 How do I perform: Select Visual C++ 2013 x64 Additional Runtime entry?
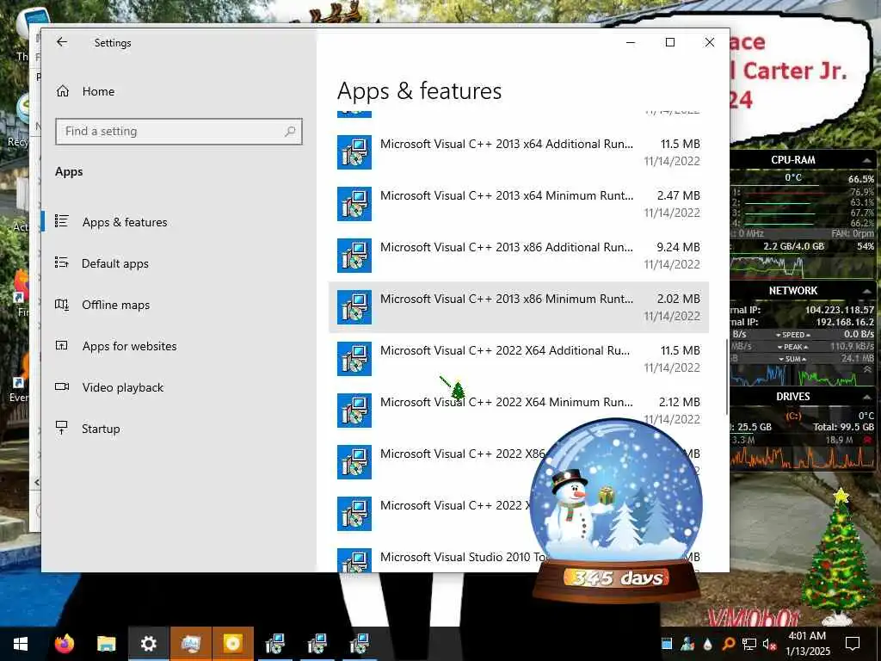click(x=519, y=152)
